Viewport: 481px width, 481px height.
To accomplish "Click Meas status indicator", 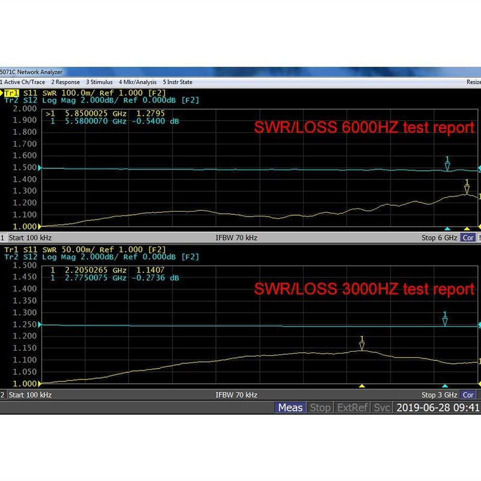I will (x=290, y=408).
